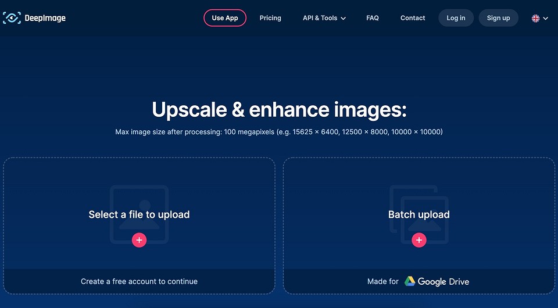Open the API & Tools menu
558x308 pixels.
320,18
